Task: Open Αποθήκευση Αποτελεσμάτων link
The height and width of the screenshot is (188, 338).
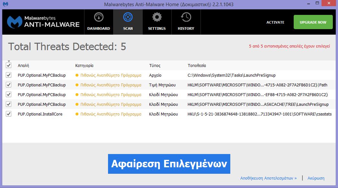Action: (268, 178)
